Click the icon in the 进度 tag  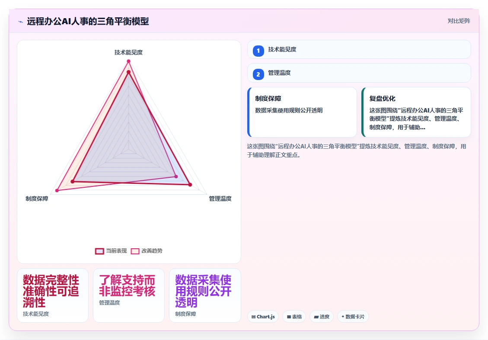pos(316,317)
